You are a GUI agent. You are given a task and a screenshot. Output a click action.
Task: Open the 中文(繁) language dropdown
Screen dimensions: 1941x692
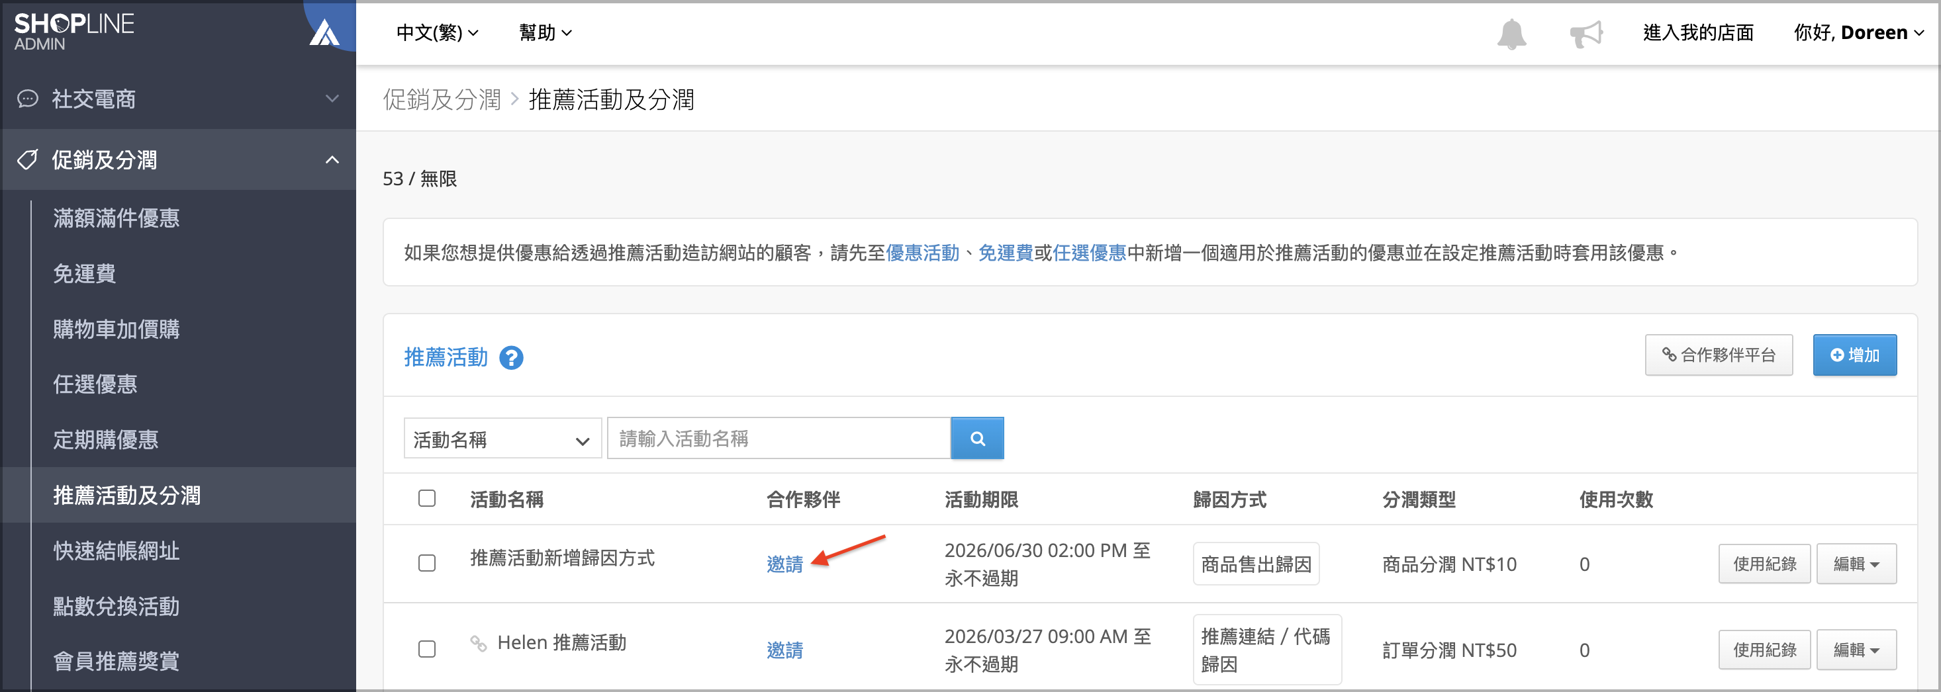(437, 32)
